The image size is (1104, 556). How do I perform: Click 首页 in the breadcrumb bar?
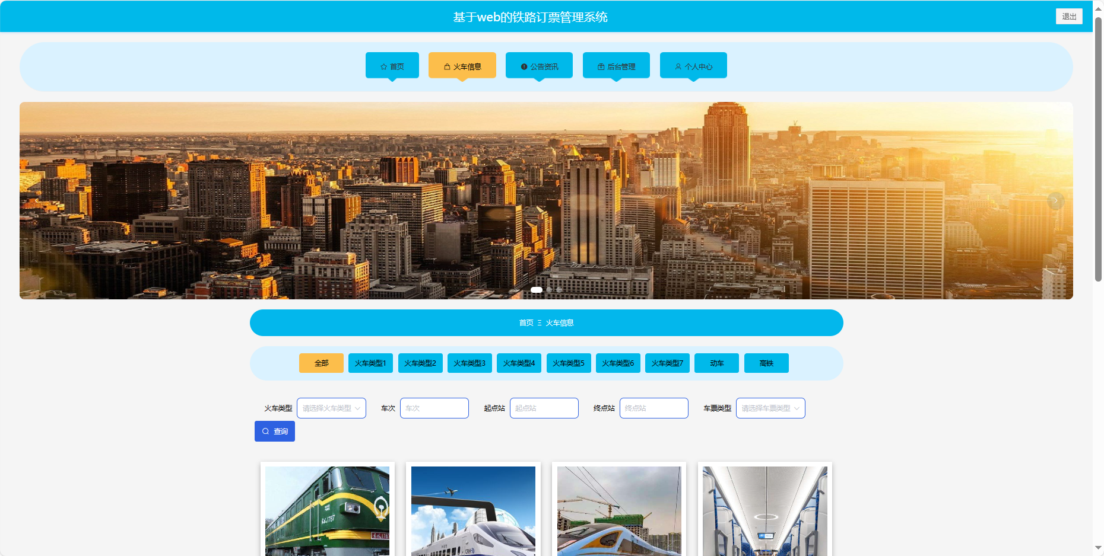click(x=526, y=323)
